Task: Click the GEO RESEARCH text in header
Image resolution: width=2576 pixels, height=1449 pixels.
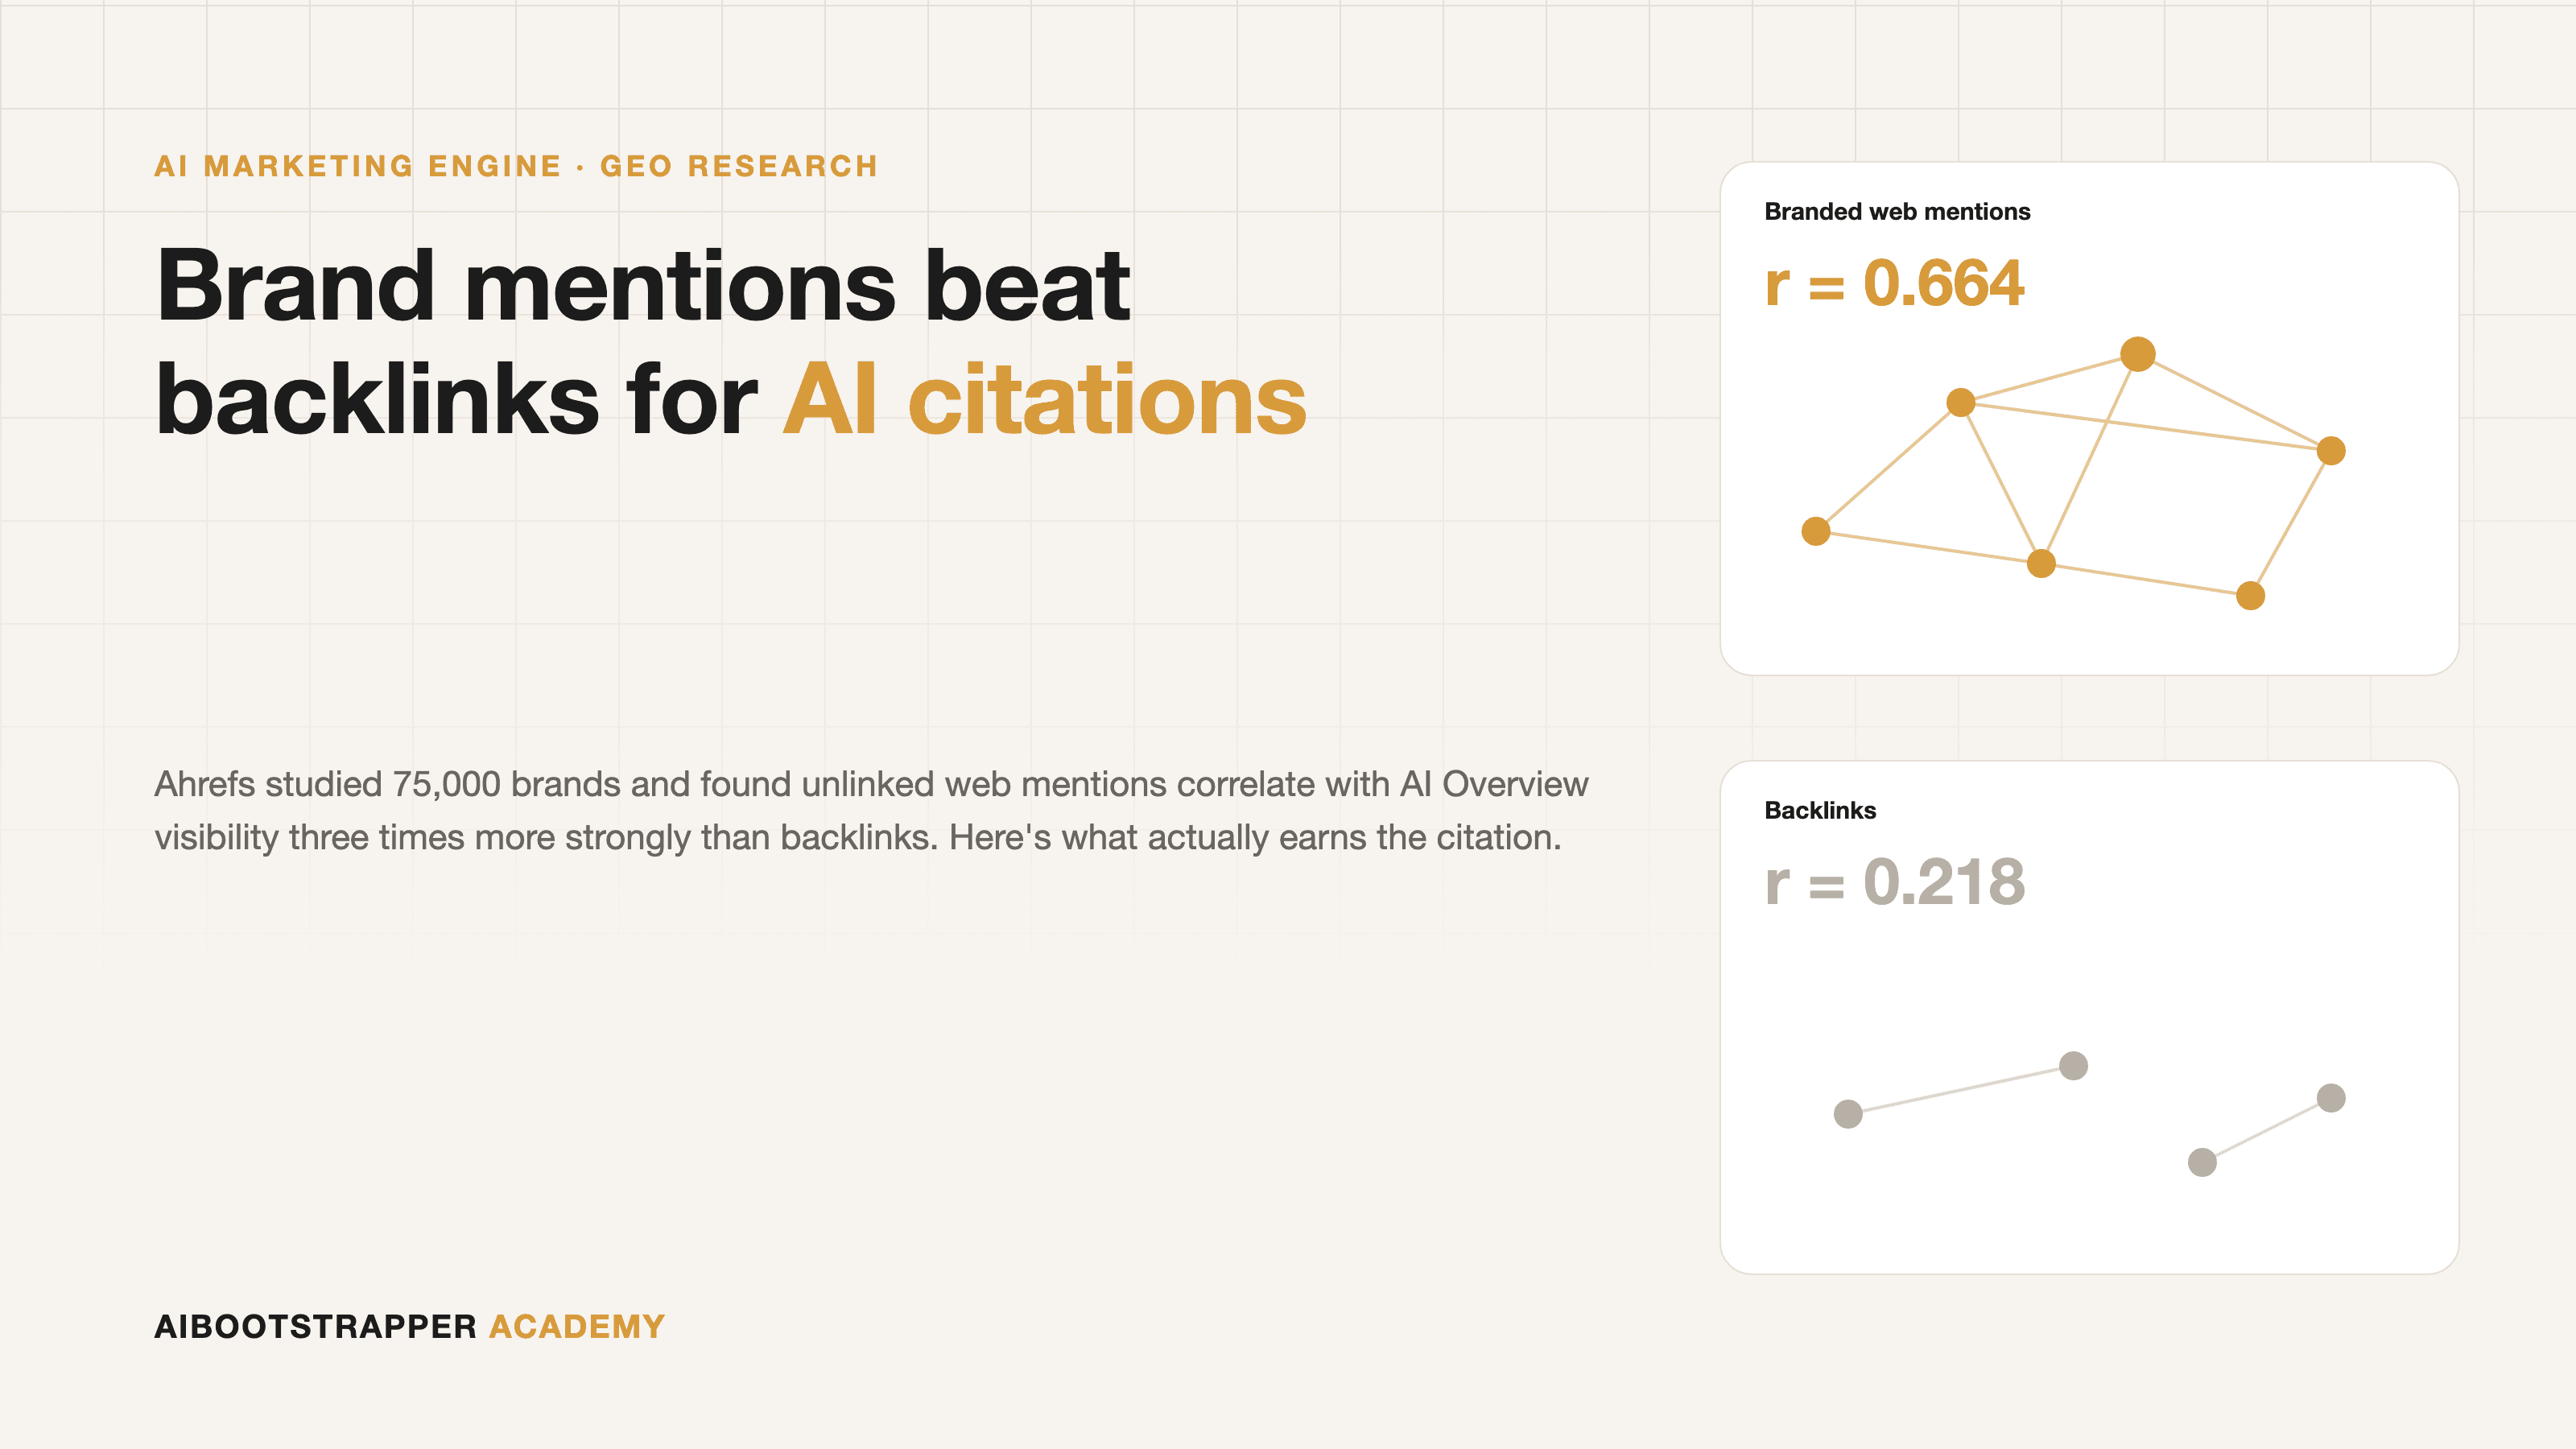Action: tap(739, 166)
